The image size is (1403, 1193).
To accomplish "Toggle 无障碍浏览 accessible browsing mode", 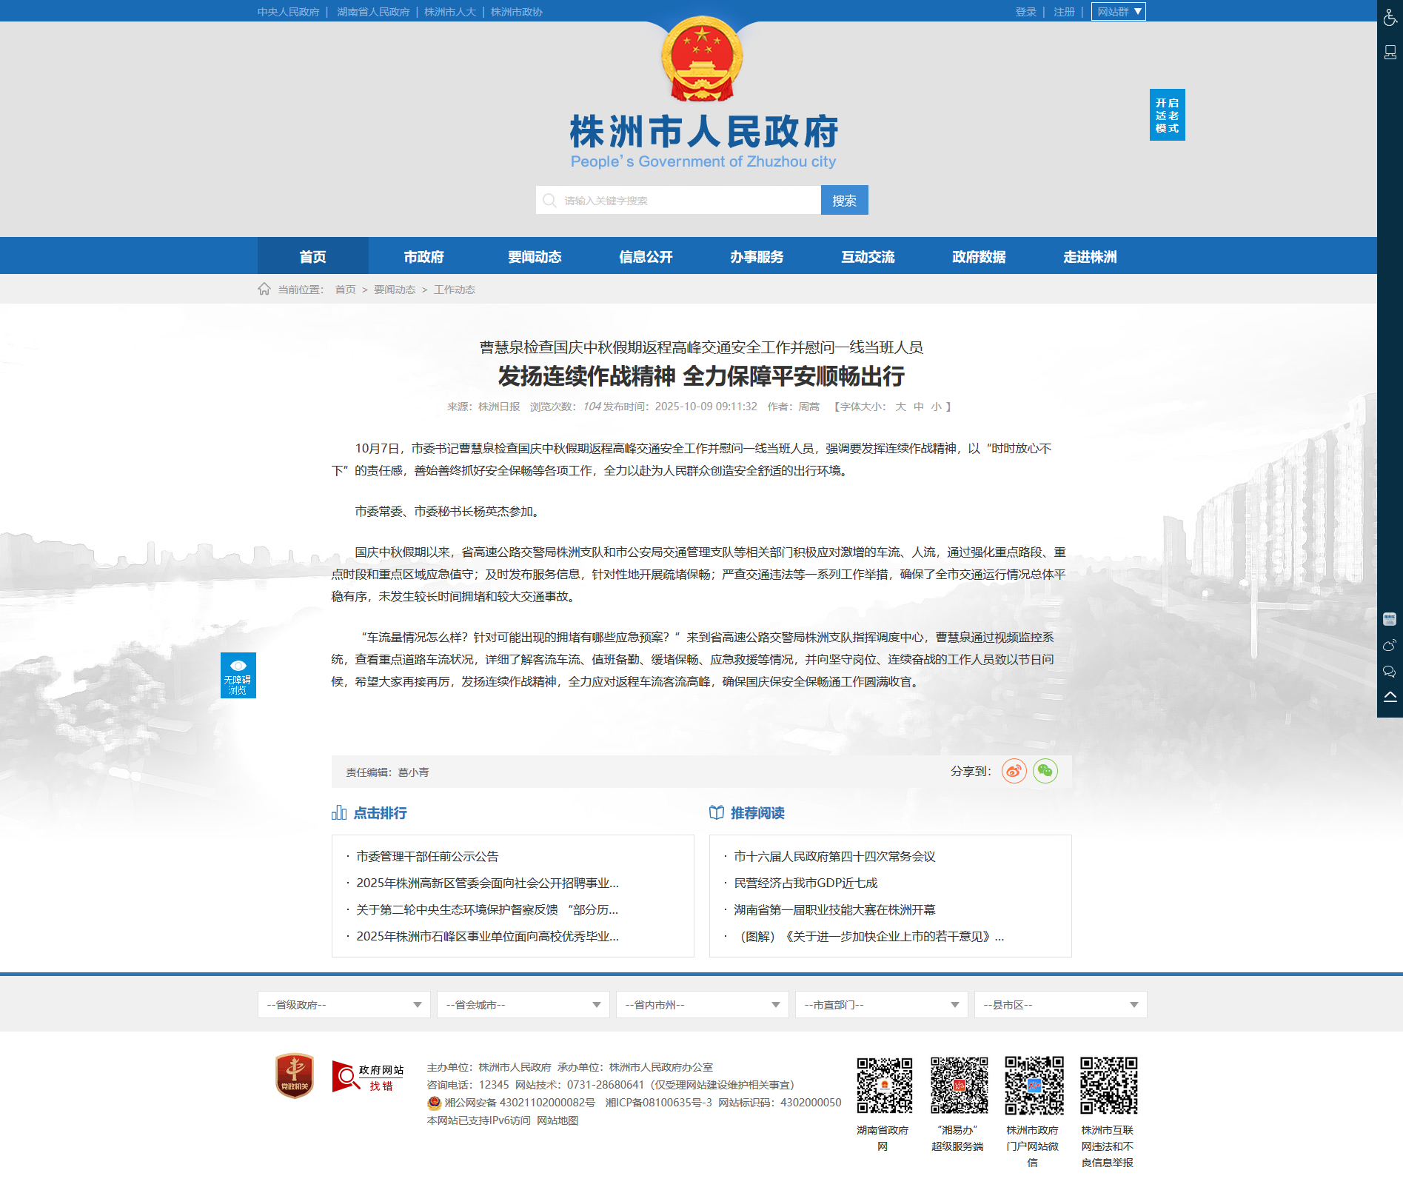I will [238, 675].
